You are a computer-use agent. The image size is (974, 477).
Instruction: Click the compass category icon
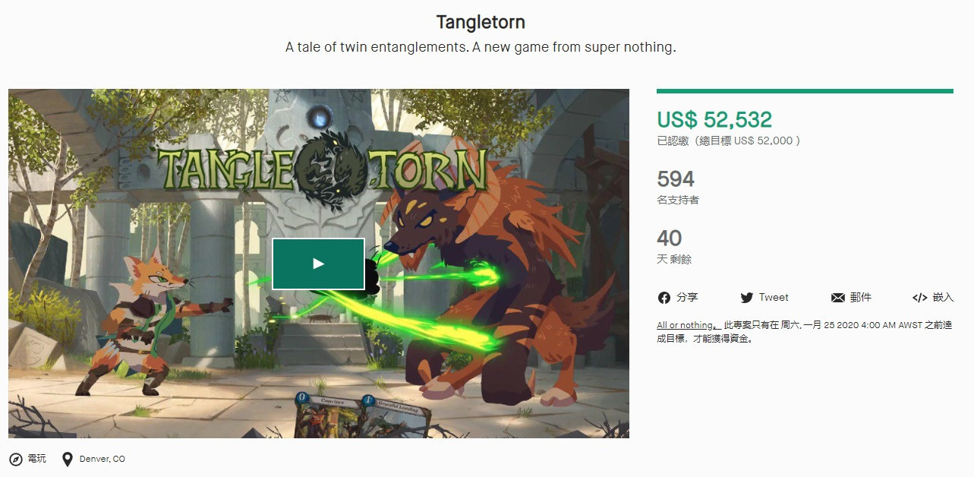(16, 460)
